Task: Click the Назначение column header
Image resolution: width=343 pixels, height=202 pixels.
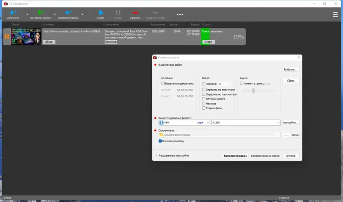Action: click(x=112, y=24)
